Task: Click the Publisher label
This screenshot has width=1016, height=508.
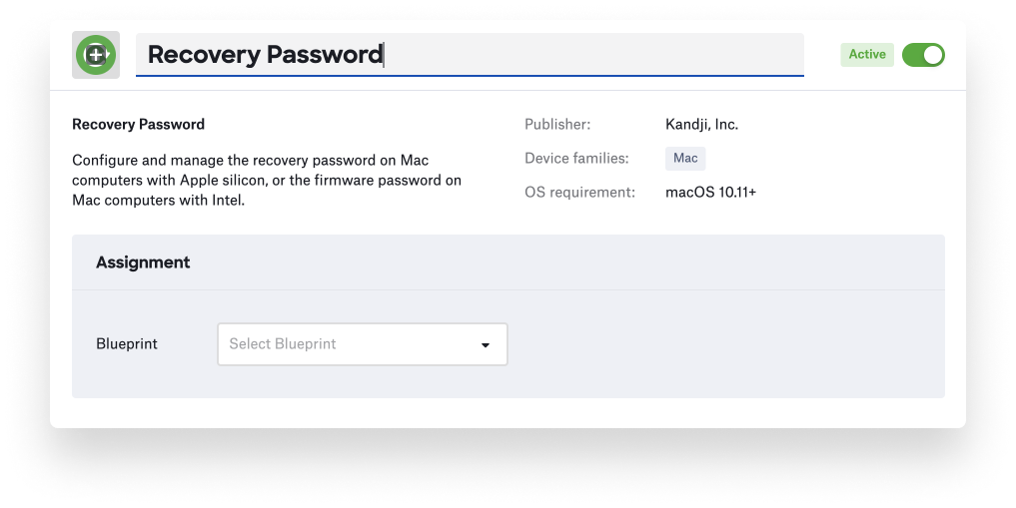Action: [557, 125]
